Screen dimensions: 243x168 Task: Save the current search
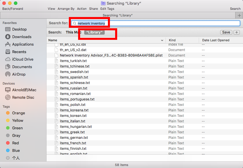click(226, 32)
